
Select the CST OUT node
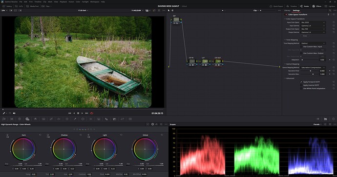(x=218, y=61)
